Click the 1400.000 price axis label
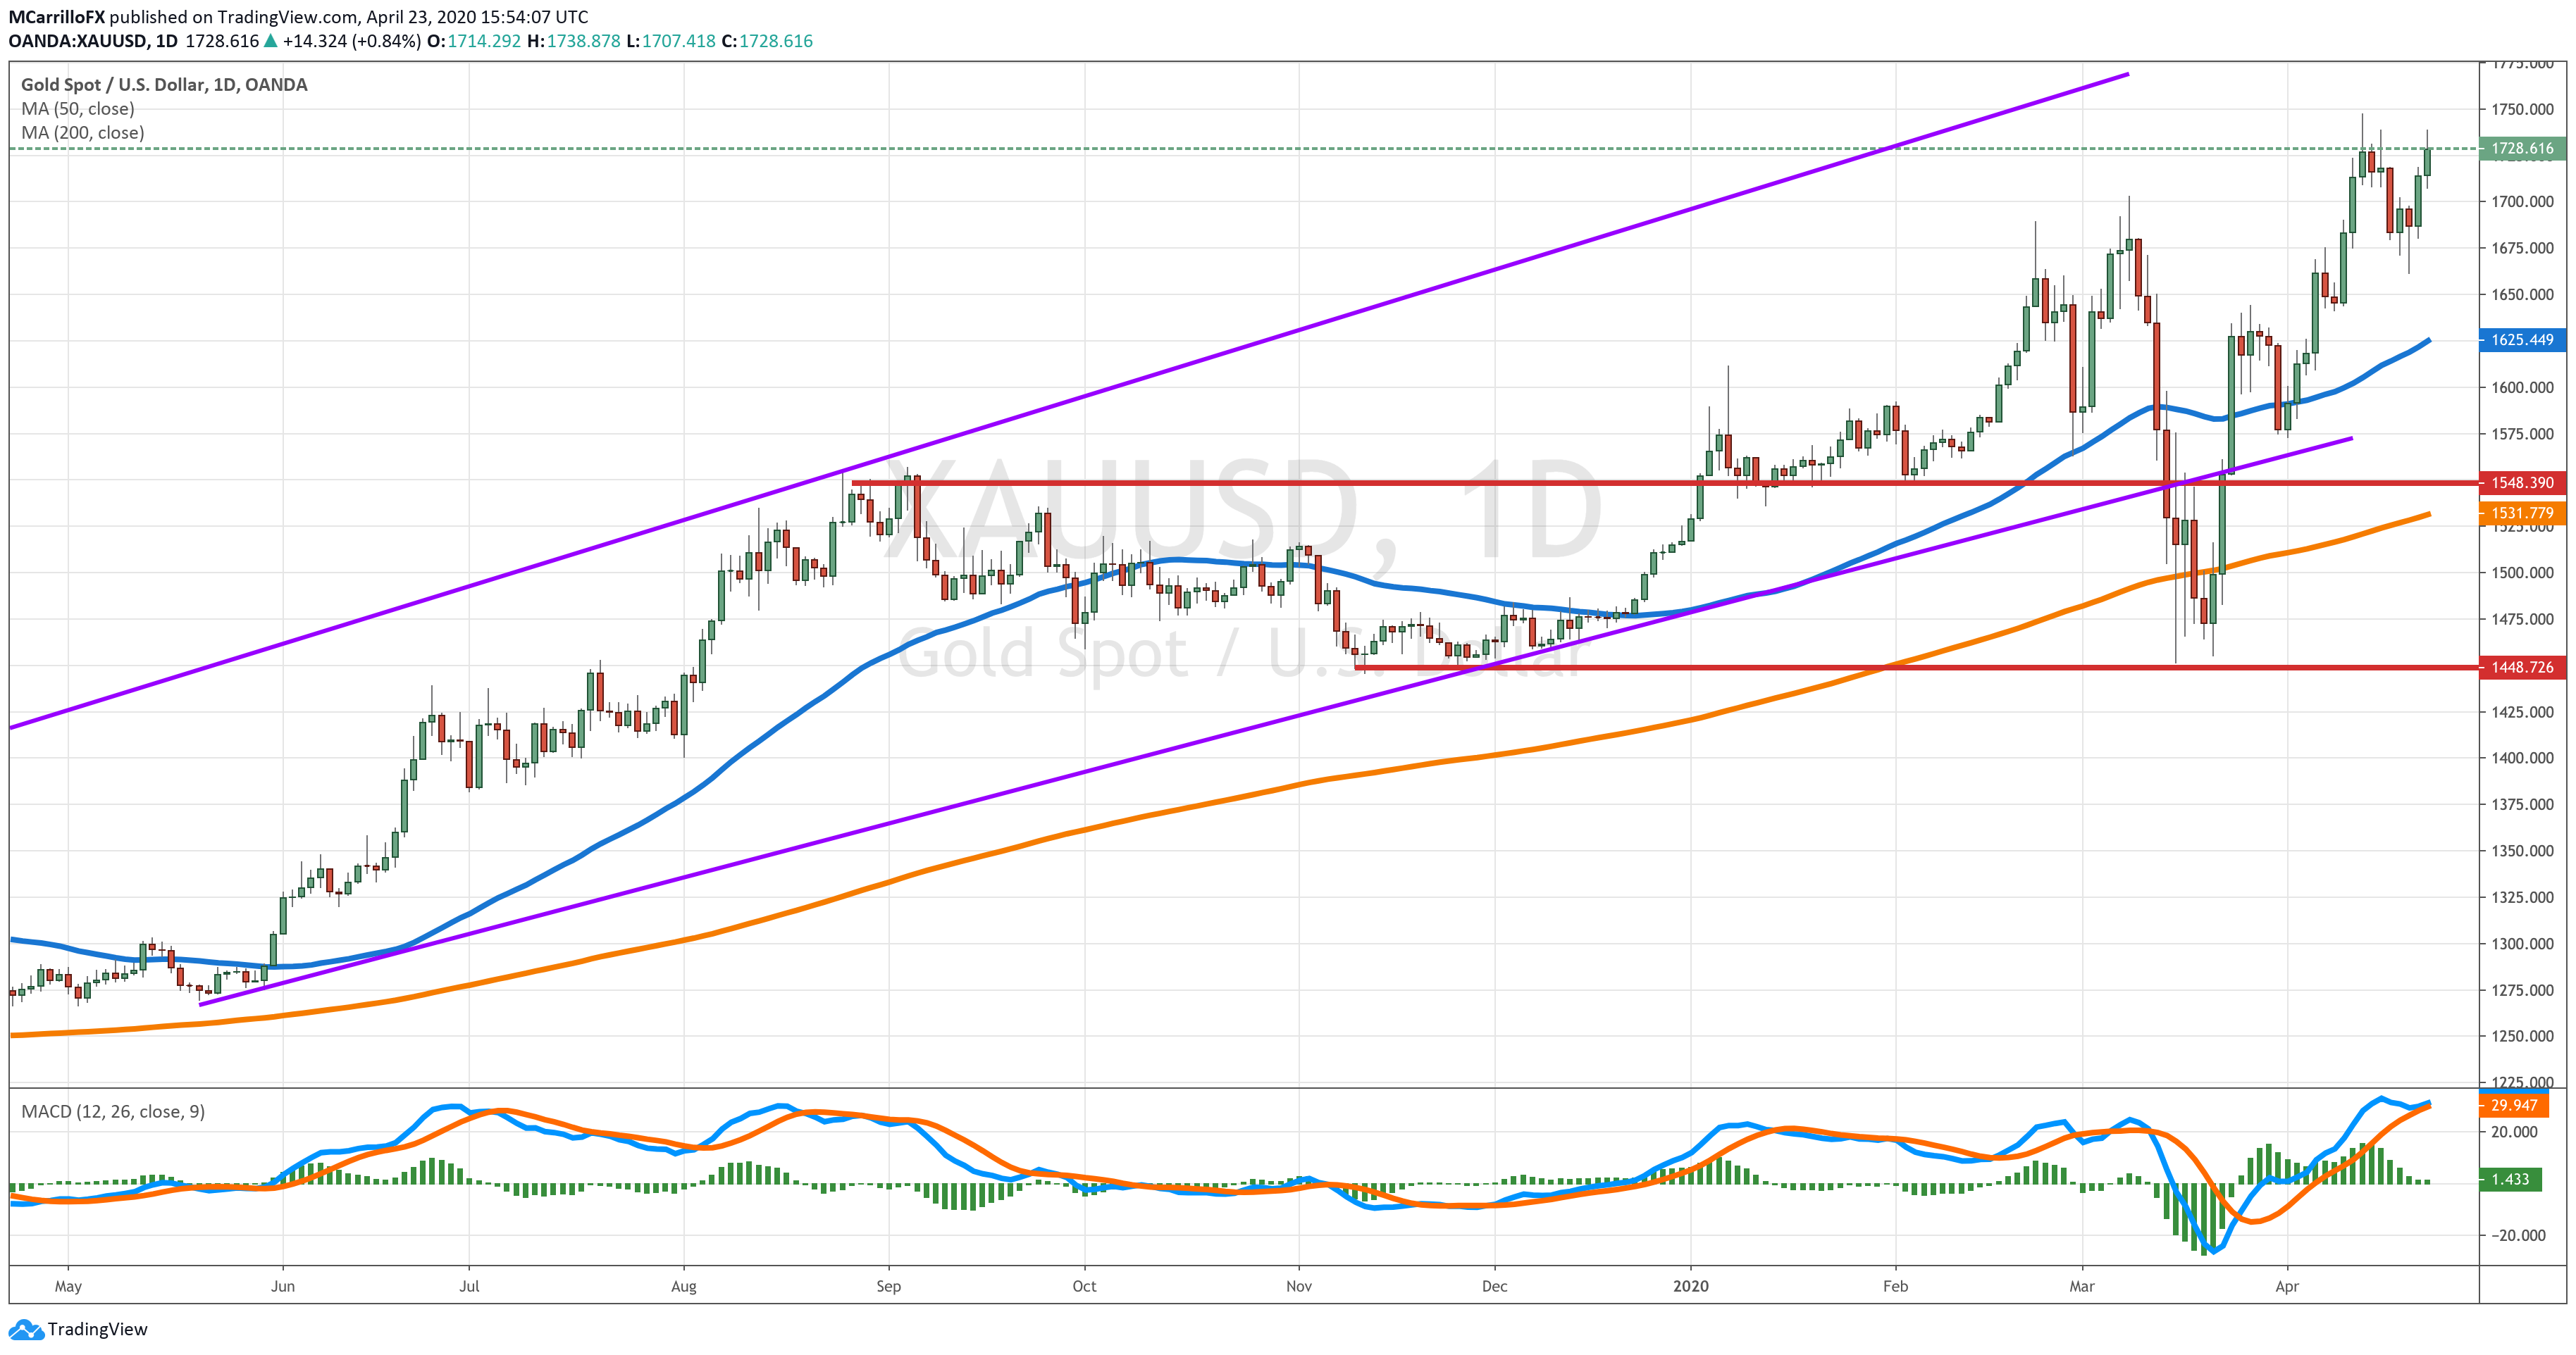The height and width of the screenshot is (1355, 2576). [2522, 758]
